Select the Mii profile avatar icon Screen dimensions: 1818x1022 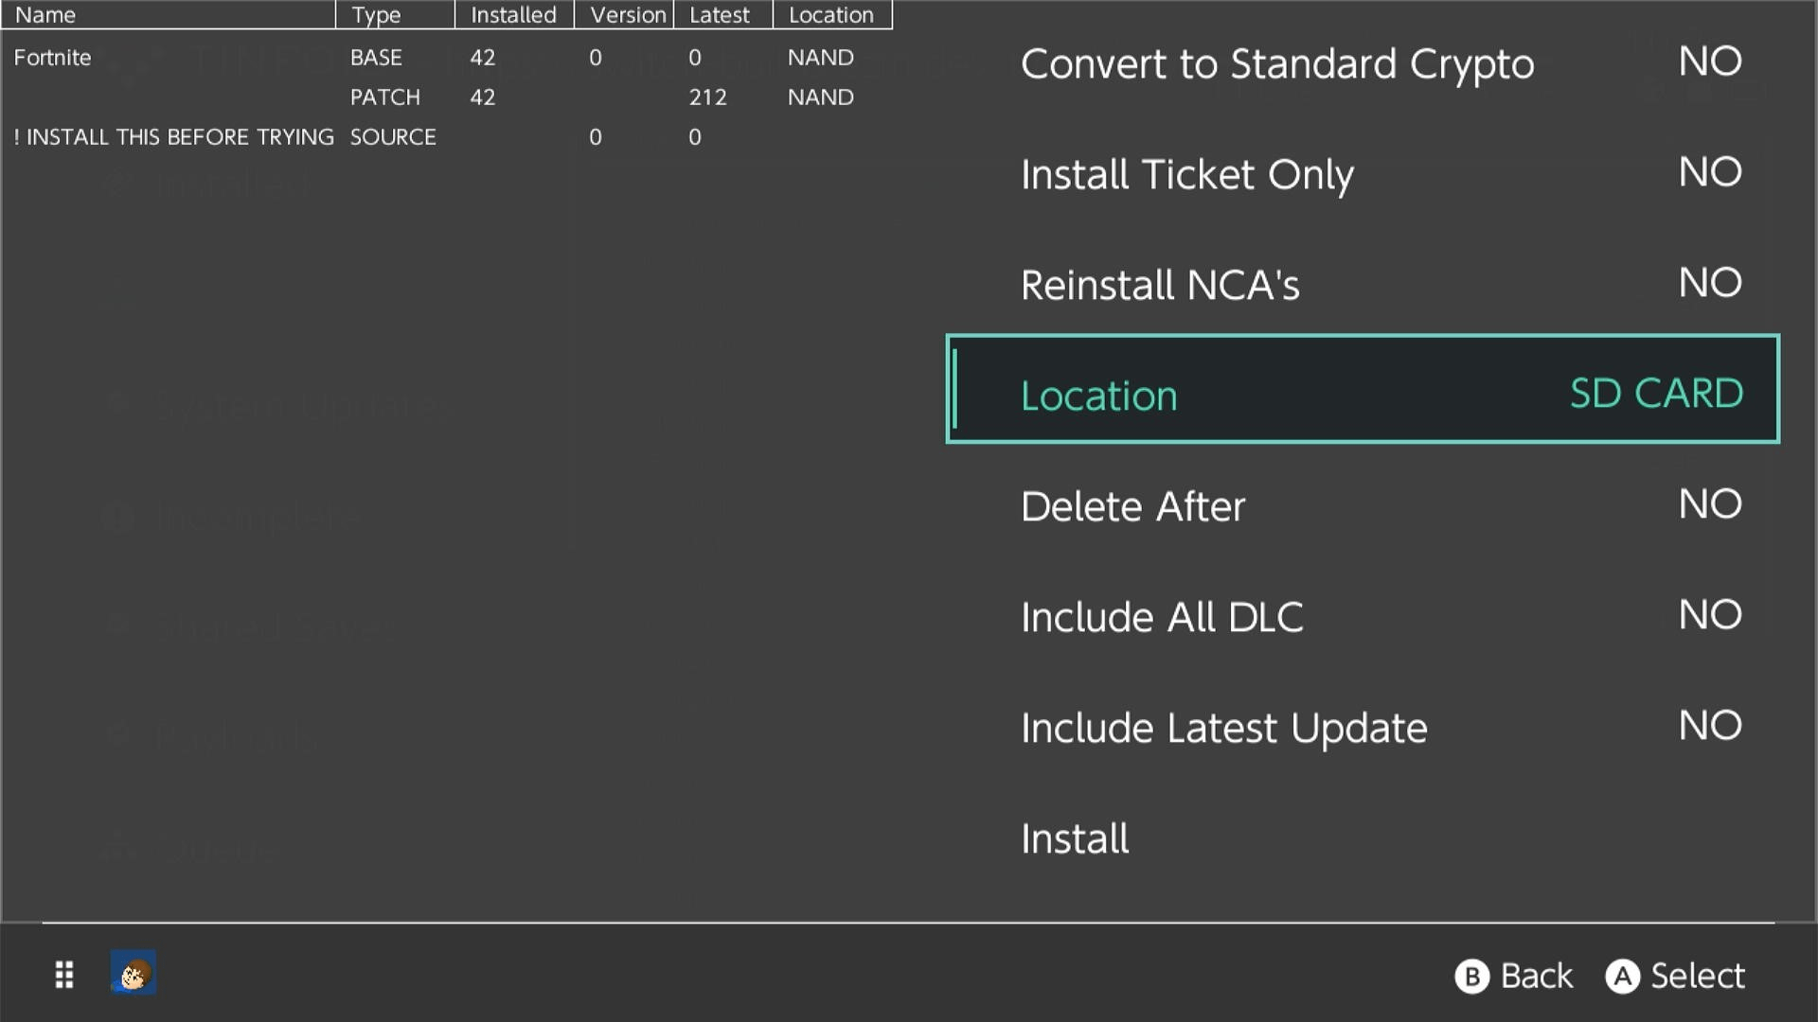tap(133, 974)
